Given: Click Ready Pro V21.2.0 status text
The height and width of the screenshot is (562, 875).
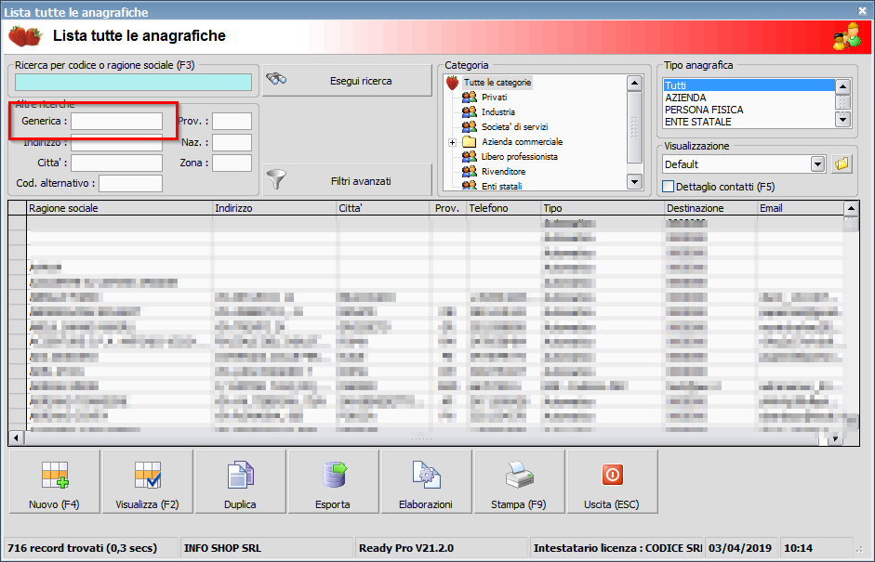Looking at the screenshot, I should point(406,548).
